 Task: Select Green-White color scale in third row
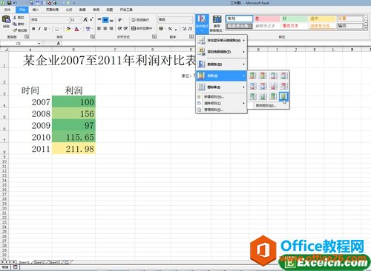[x=252, y=96]
